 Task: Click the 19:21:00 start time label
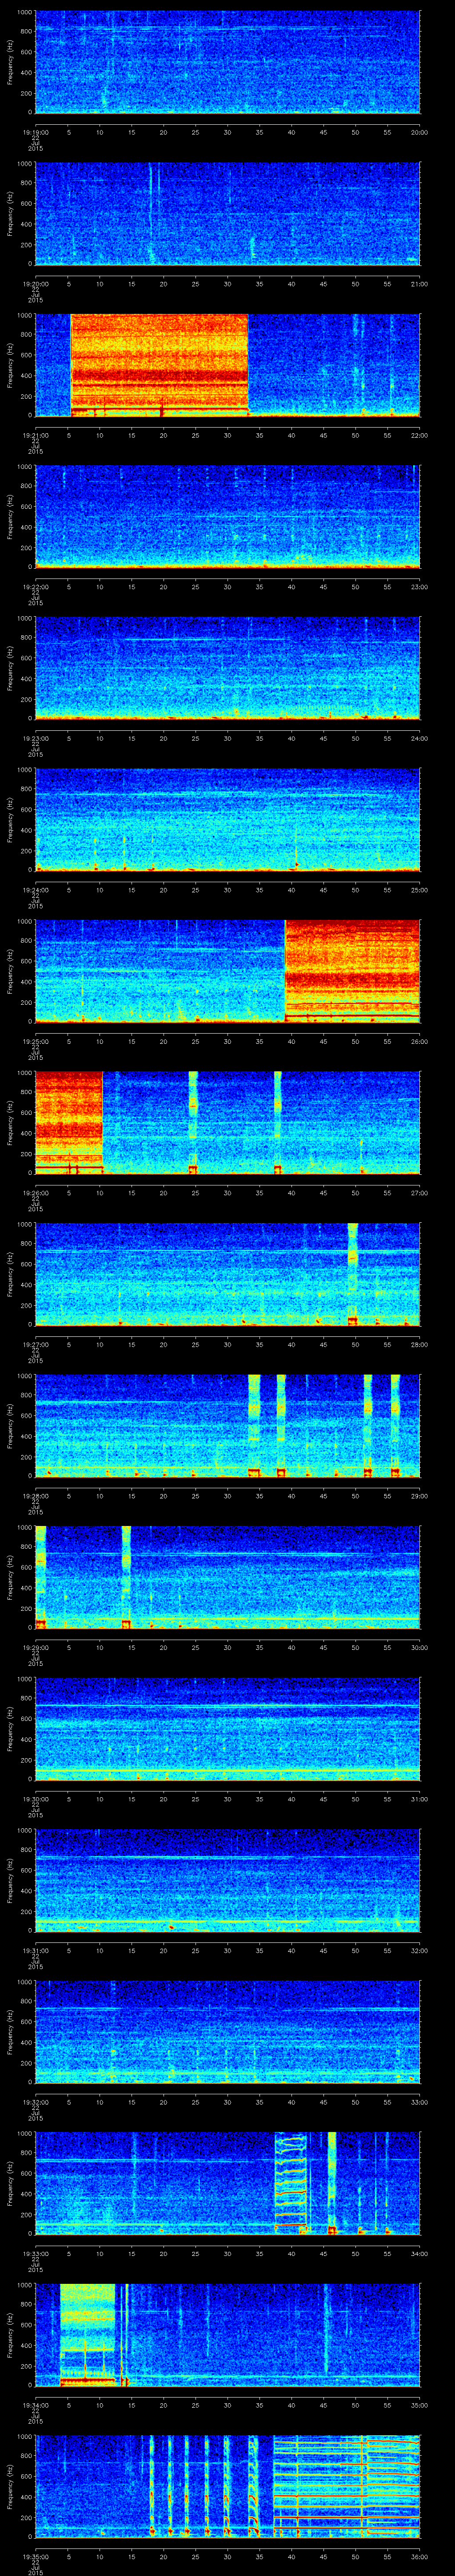click(35, 434)
